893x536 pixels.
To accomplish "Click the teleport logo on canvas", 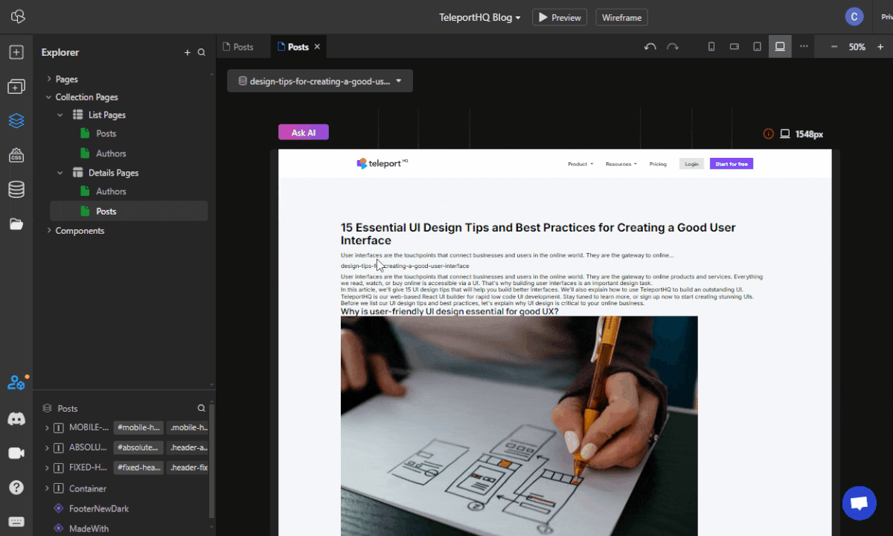I will (383, 164).
